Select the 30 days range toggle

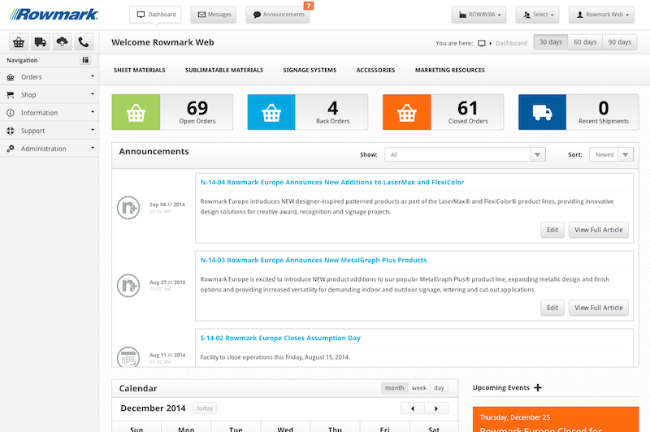[x=551, y=42]
